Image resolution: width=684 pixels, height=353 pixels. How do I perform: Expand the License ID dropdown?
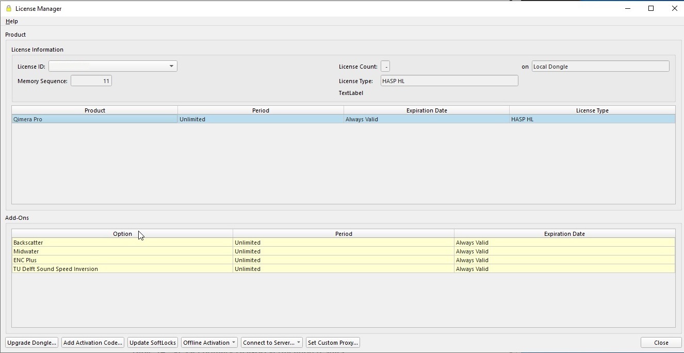tap(171, 66)
